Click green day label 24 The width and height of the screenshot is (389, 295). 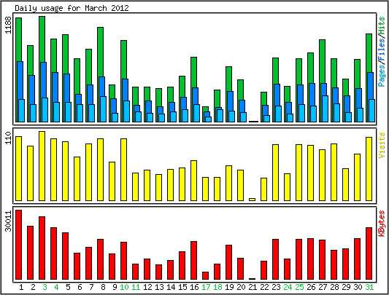(288, 287)
